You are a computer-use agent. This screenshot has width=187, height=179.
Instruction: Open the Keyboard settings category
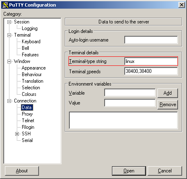pos(31,42)
